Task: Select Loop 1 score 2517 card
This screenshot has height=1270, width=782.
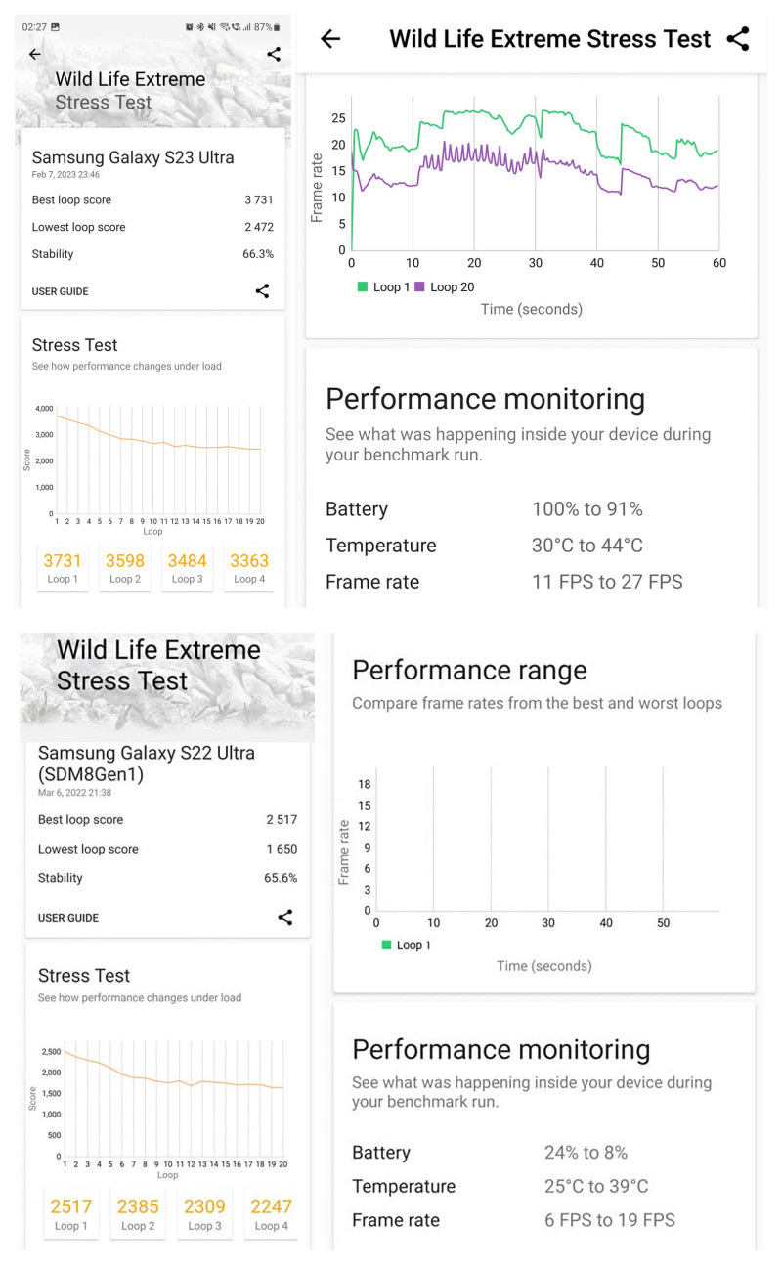Action: tap(71, 1213)
